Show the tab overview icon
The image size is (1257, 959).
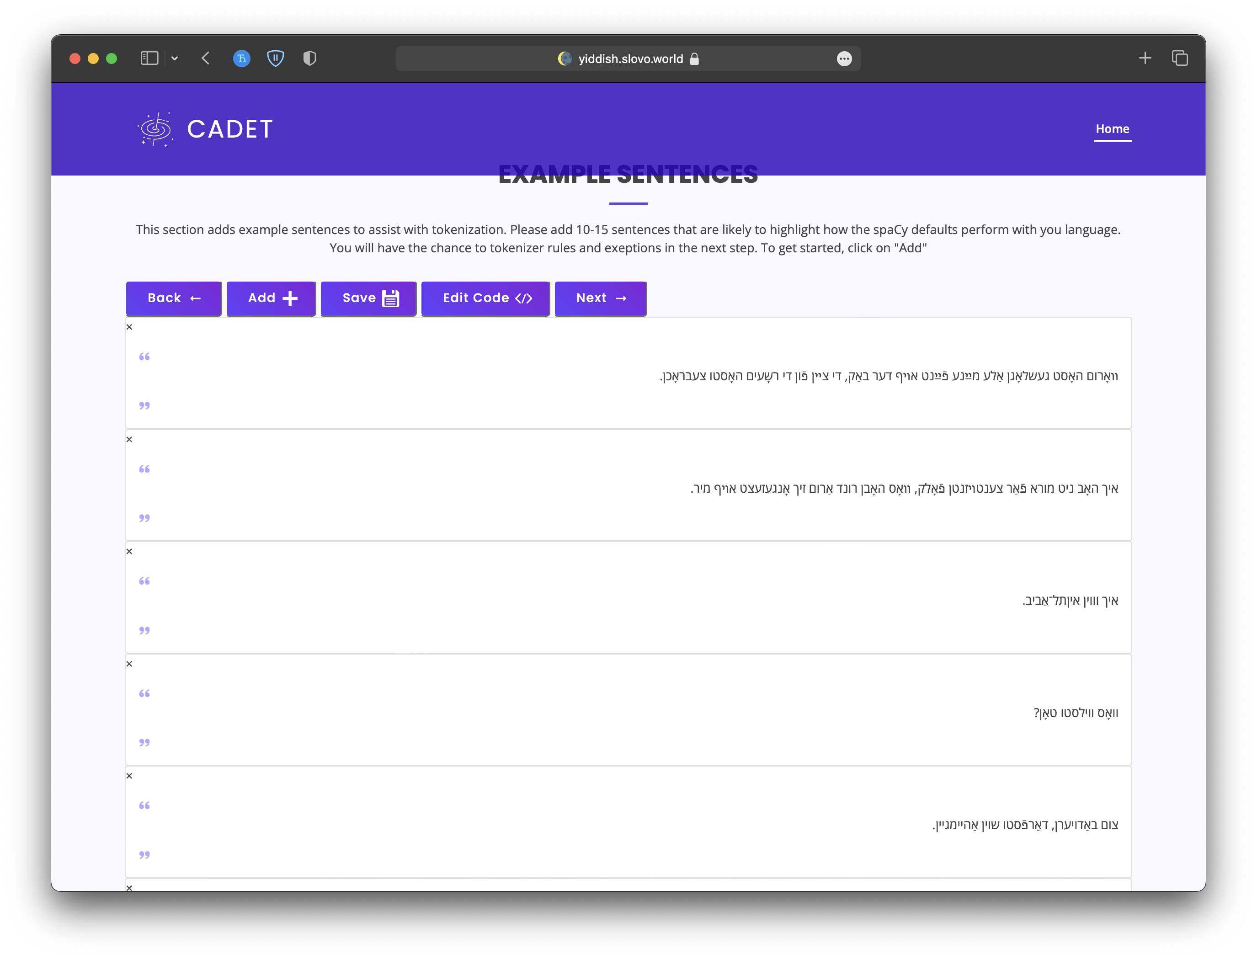pyautogui.click(x=1179, y=58)
